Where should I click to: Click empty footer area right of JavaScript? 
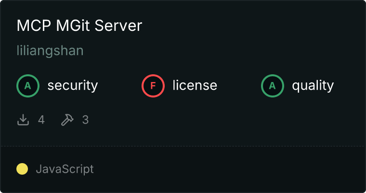point(231,169)
